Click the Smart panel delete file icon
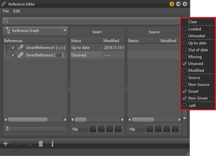The width and height of the screenshot is (216, 156). click(x=110, y=129)
